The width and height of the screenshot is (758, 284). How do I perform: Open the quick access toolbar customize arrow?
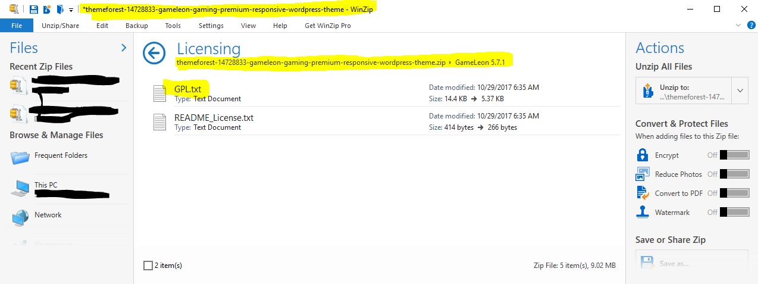pos(71,10)
